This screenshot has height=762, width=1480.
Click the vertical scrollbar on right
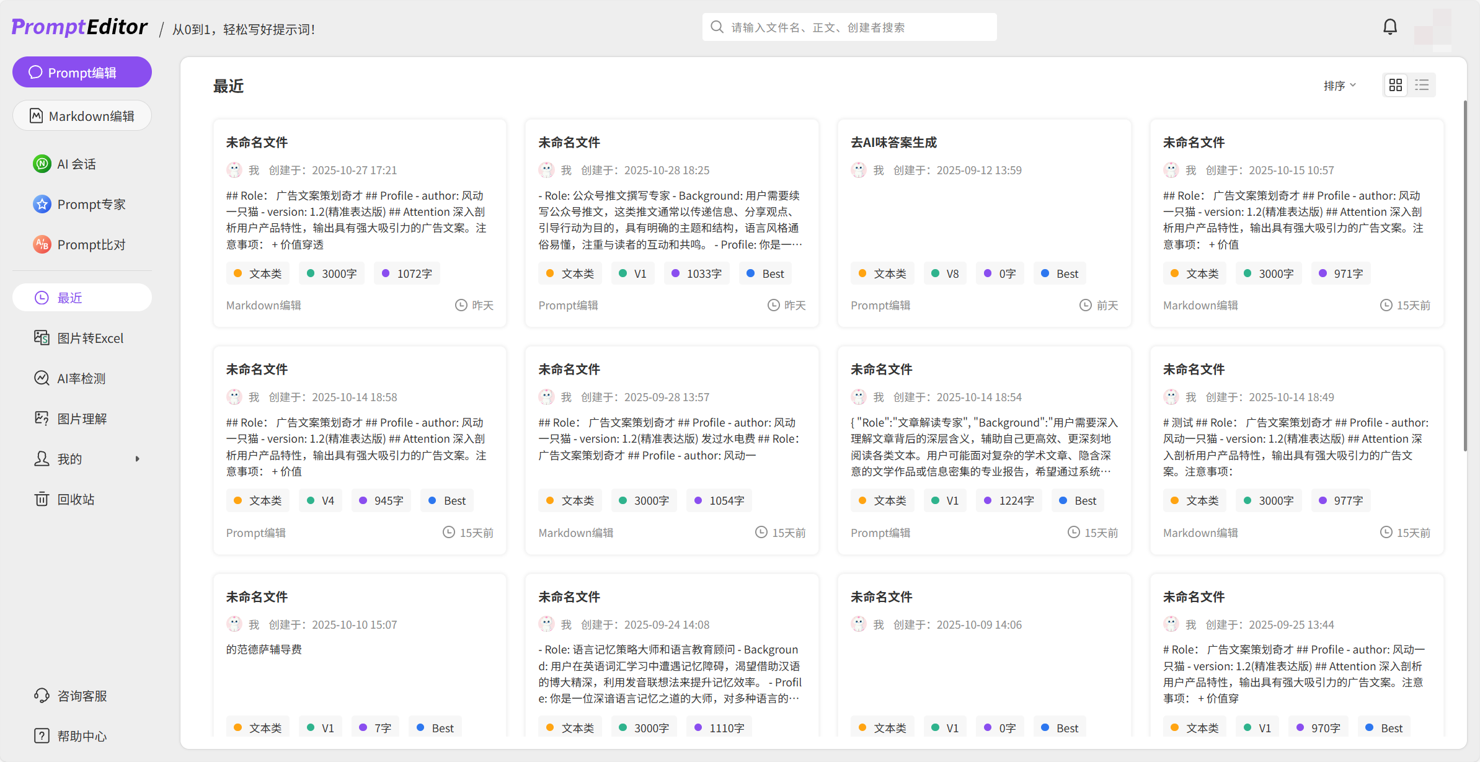pos(1465,276)
